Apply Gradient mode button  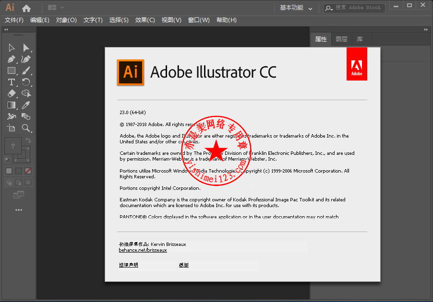pos(19,171)
